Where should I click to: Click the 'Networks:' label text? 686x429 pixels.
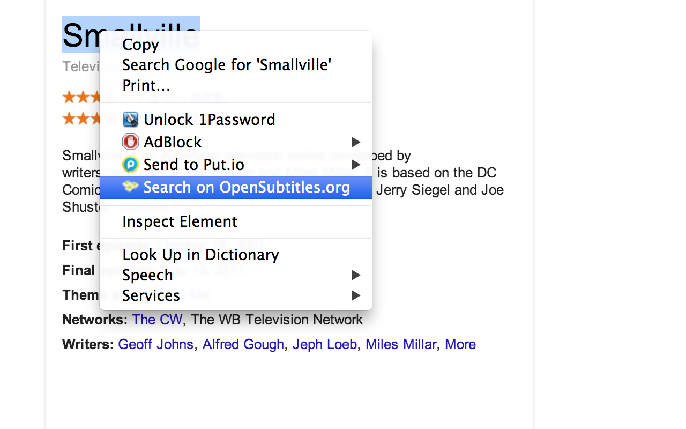point(95,320)
